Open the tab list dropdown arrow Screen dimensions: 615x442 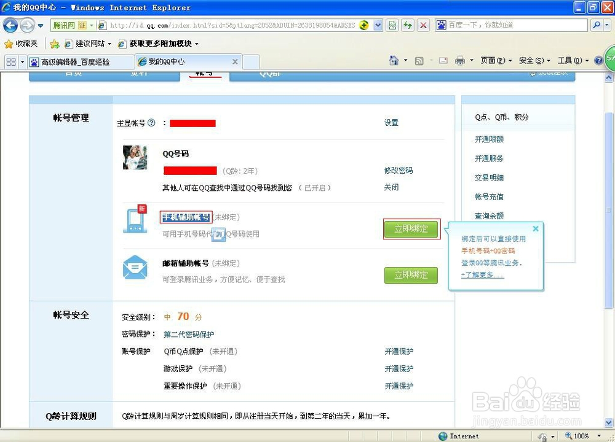tap(22, 62)
